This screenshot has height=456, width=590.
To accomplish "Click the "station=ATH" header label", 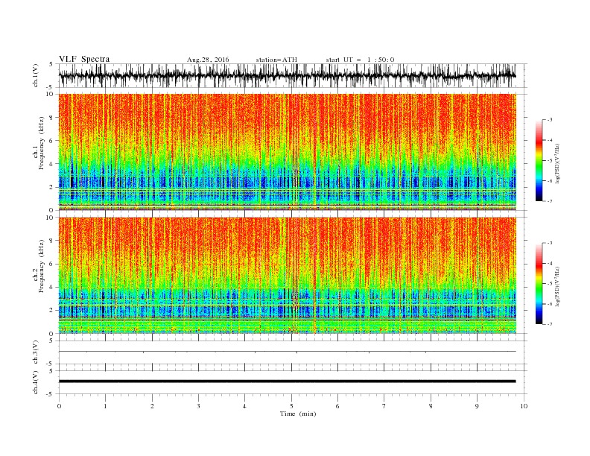I will point(276,60).
